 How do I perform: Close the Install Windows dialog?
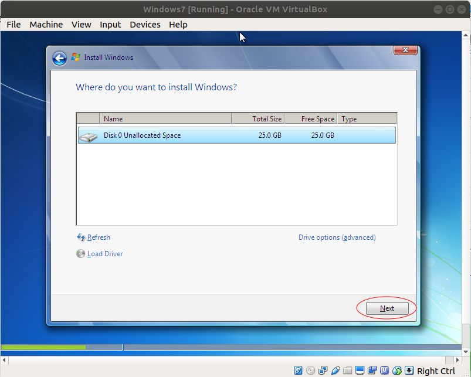pos(405,50)
